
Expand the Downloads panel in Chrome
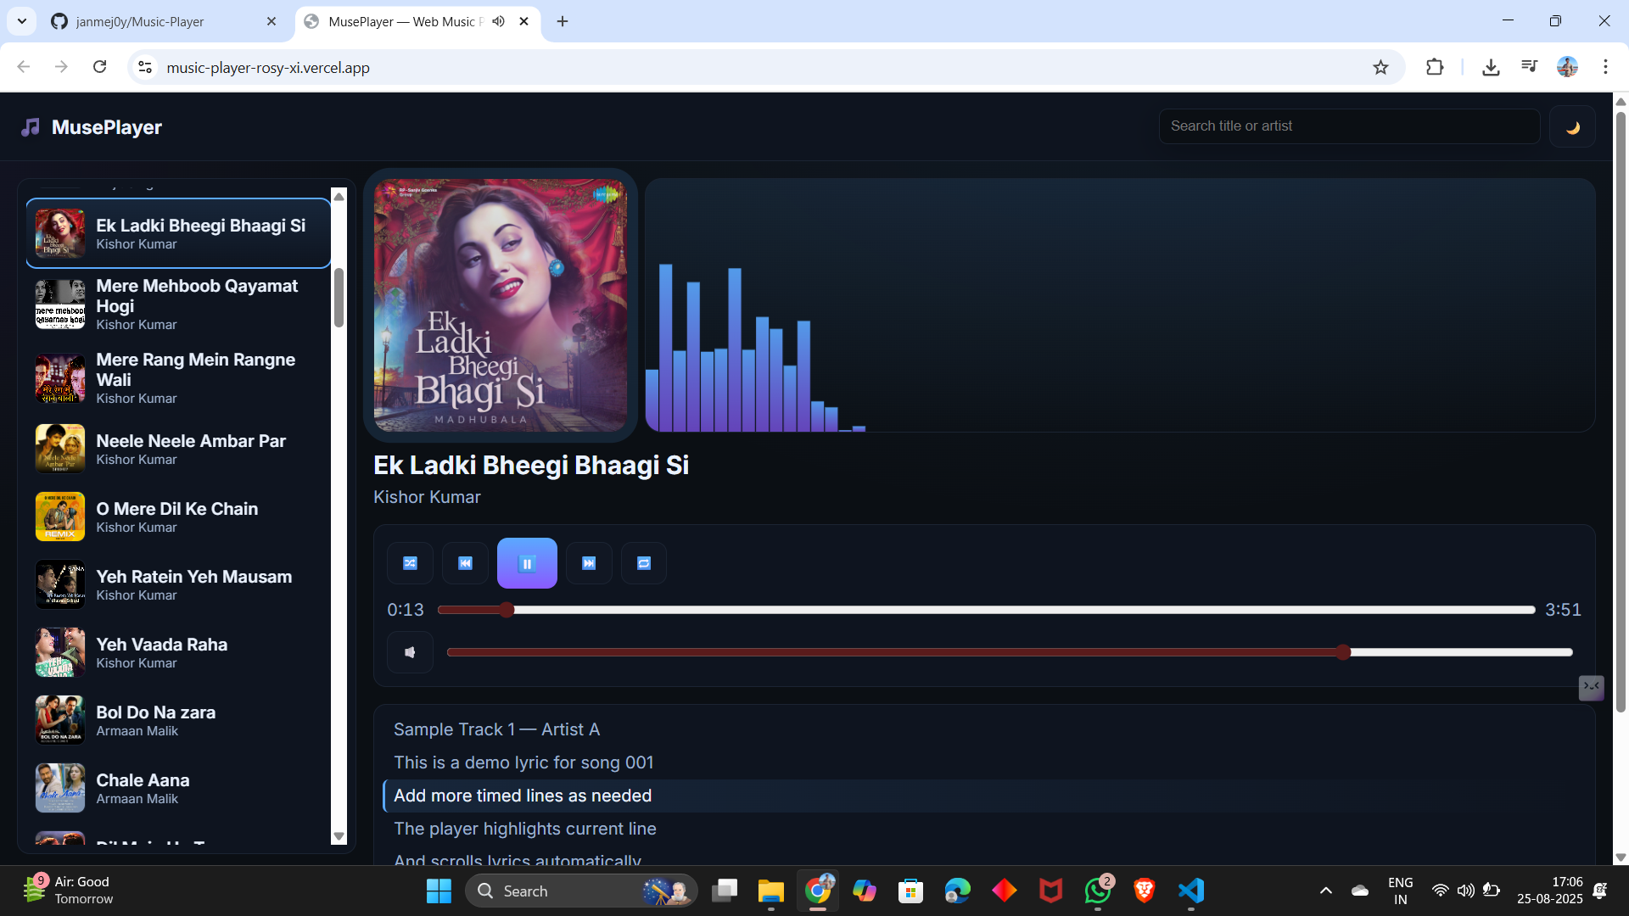click(x=1492, y=67)
